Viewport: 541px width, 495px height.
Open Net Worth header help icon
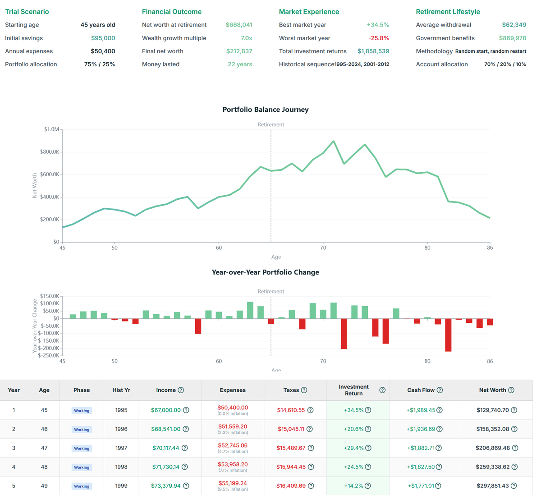[x=511, y=390]
